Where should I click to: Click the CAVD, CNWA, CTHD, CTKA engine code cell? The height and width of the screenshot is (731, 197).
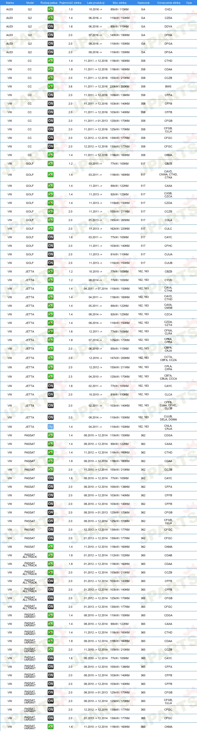click(x=168, y=174)
